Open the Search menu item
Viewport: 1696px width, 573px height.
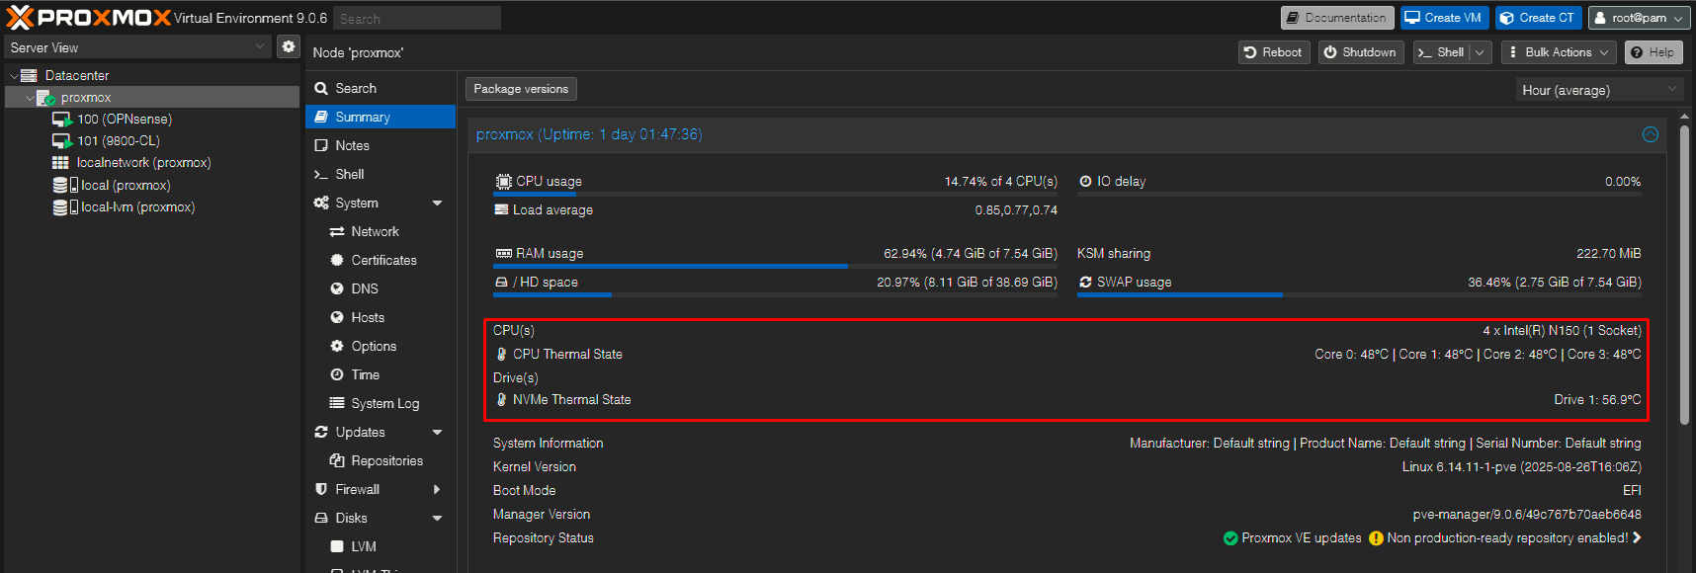[381, 88]
